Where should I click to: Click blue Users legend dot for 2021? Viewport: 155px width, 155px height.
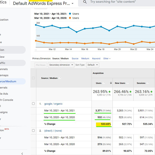click(70, 14)
